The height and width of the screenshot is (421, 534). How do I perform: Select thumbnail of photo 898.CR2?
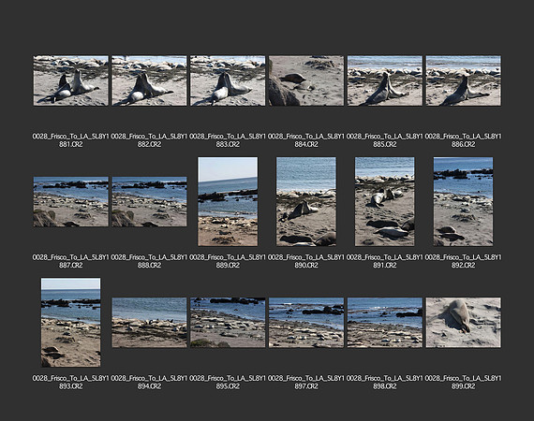coord(385,323)
